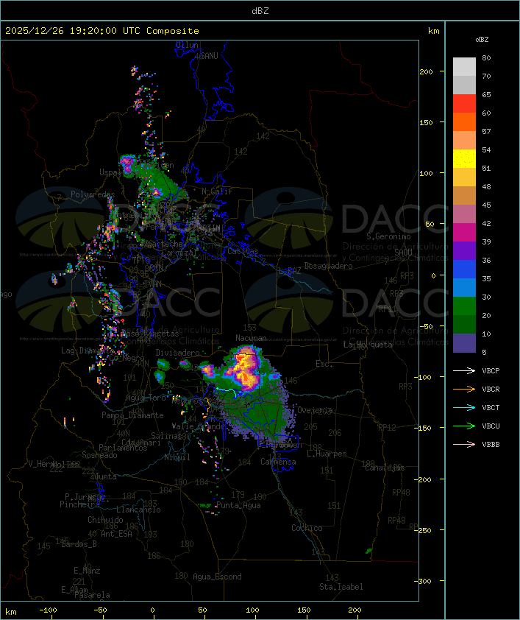Choose the bright green 20-30 dBZ swatch
This screenshot has width=520, height=620.
click(x=464, y=306)
